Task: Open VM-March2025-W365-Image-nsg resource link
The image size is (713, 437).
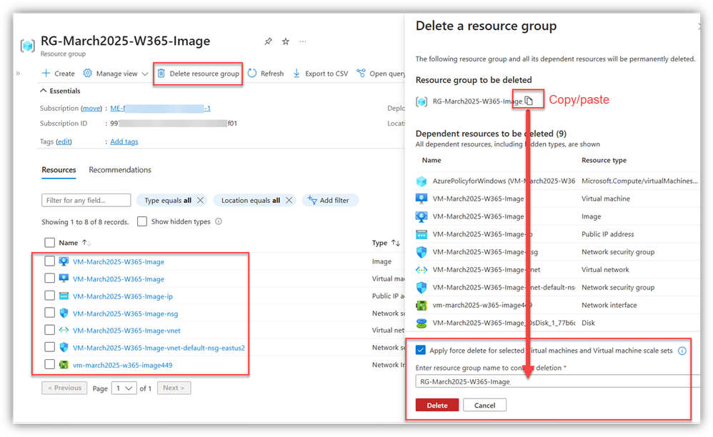Action: coord(126,314)
